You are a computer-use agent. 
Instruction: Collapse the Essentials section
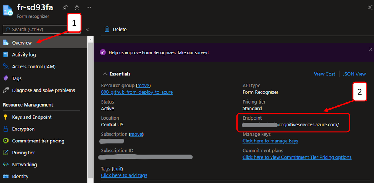tap(105, 74)
